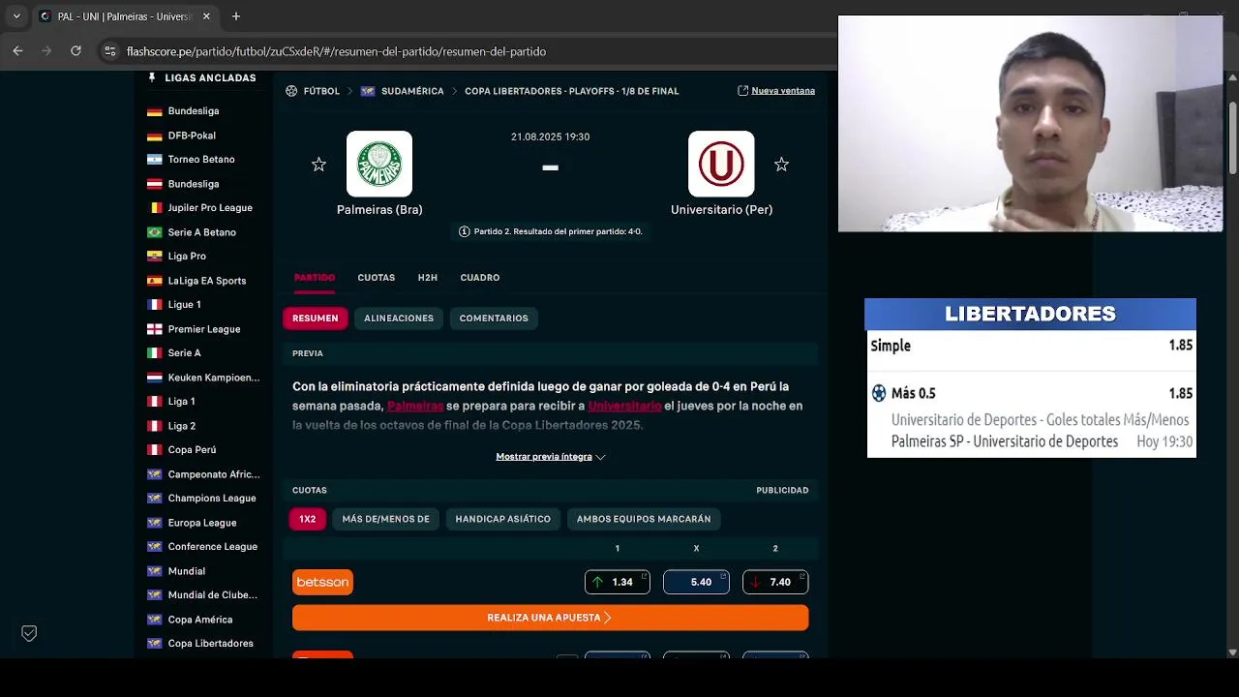This screenshot has height=697, width=1239.
Task: Click the browser back arrow
Action: click(17, 51)
